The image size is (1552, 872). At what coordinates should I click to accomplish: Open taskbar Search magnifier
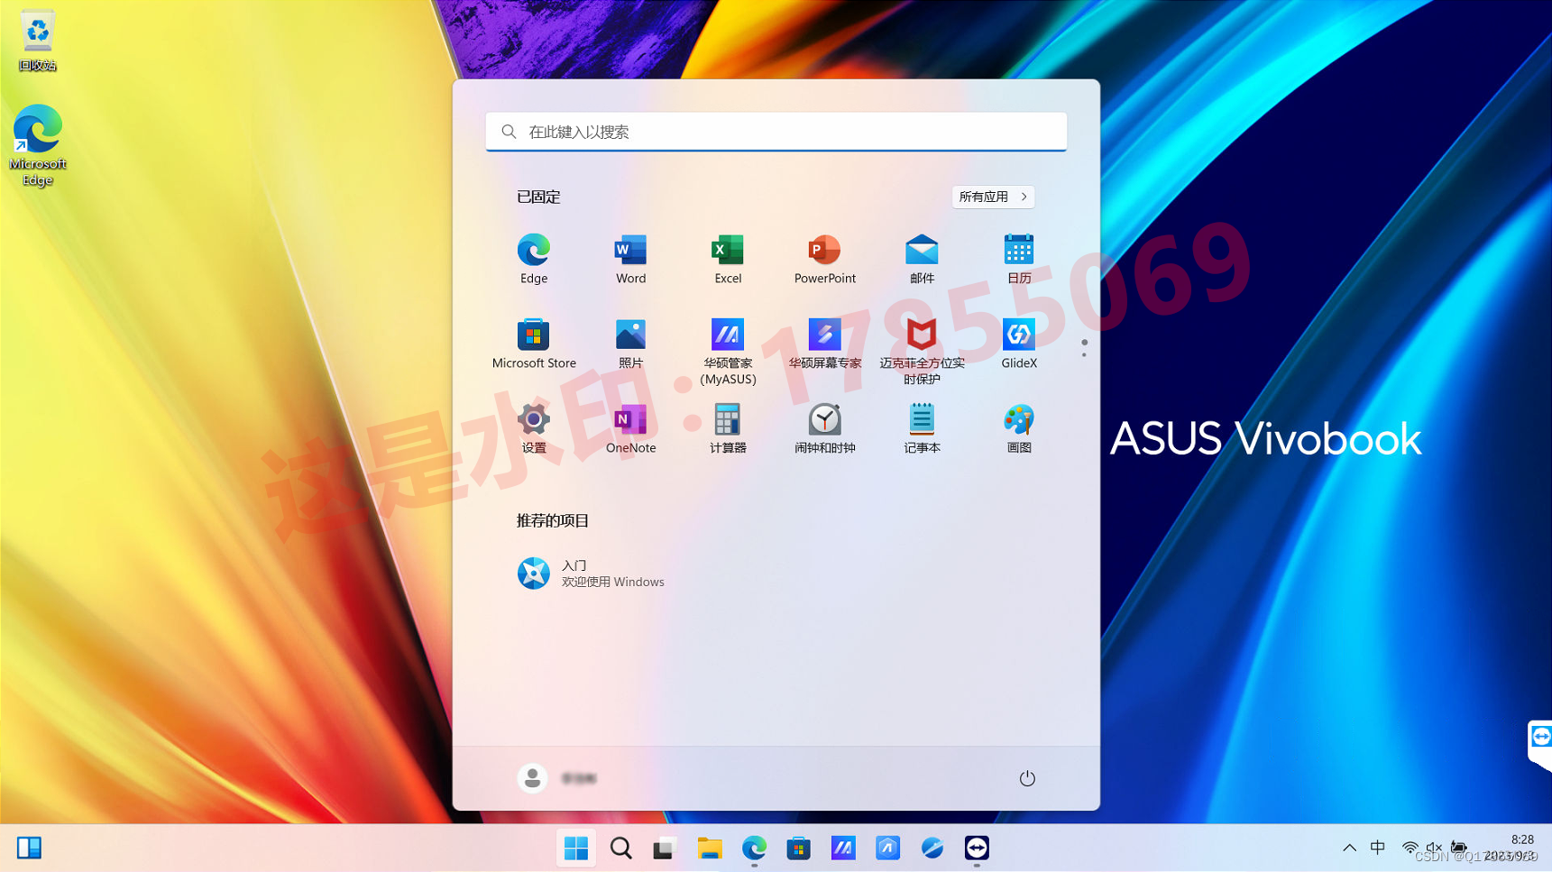click(x=620, y=848)
